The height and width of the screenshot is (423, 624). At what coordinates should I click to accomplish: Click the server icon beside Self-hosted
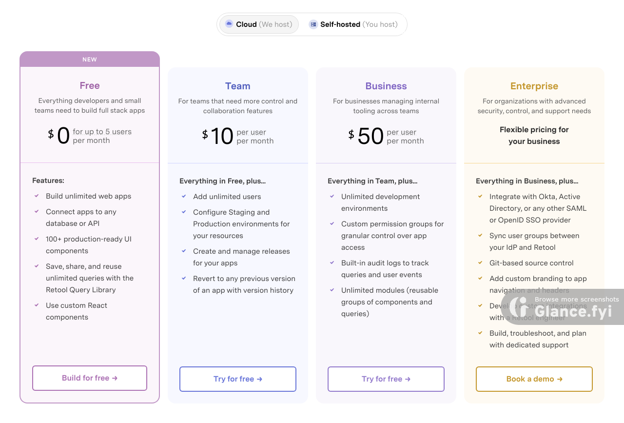click(x=312, y=24)
